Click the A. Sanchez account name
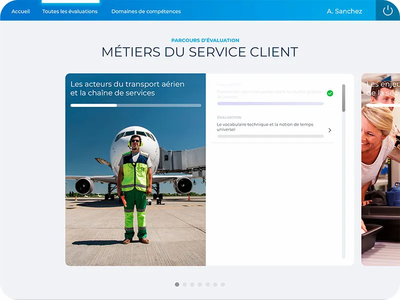 point(344,10)
